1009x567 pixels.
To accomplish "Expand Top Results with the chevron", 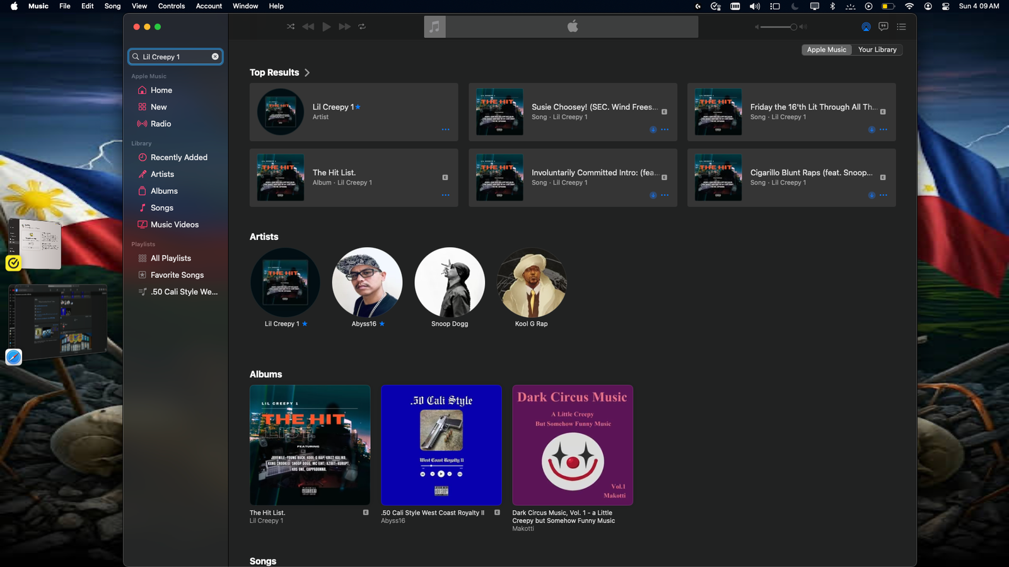I will pyautogui.click(x=307, y=72).
